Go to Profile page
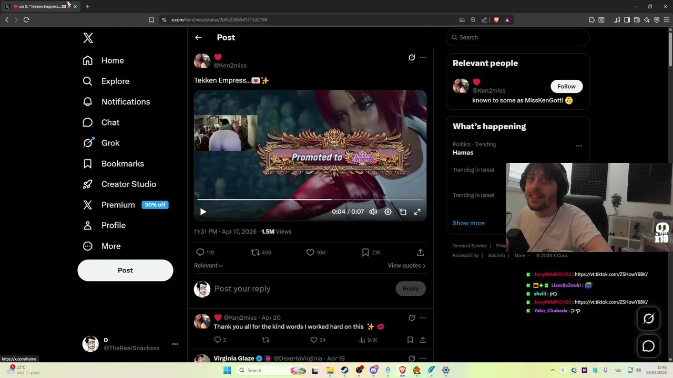The width and height of the screenshot is (673, 378). point(104,225)
